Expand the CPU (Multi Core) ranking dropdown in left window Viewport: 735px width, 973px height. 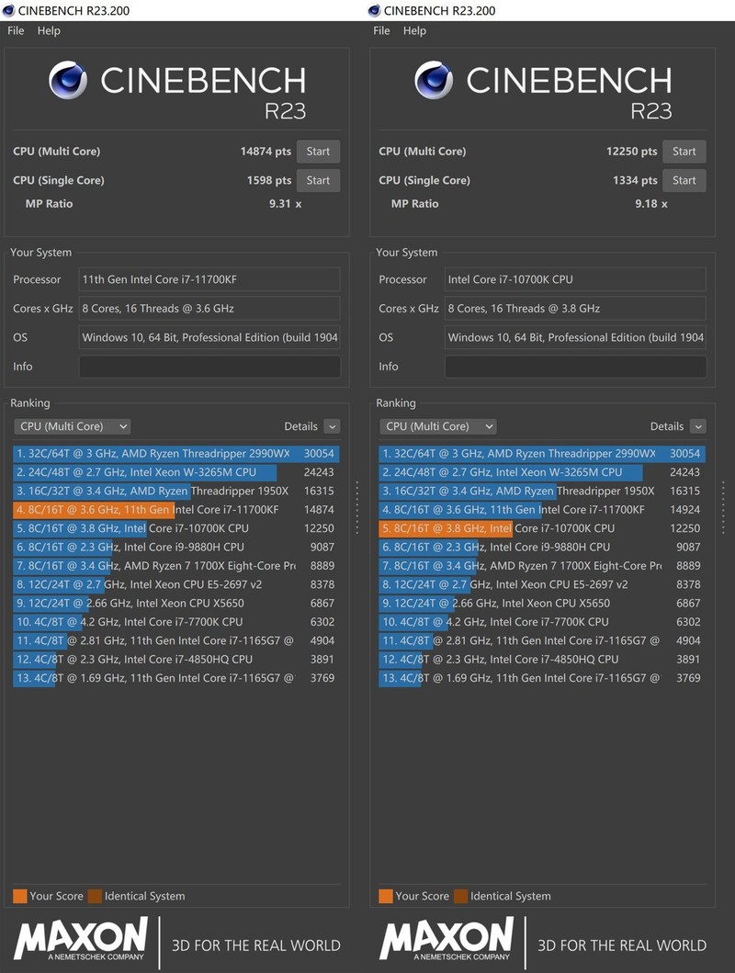tap(73, 426)
